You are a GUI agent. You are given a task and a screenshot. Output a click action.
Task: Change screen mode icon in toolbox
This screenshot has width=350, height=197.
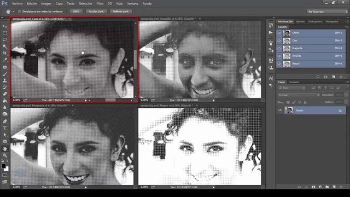tap(5, 182)
